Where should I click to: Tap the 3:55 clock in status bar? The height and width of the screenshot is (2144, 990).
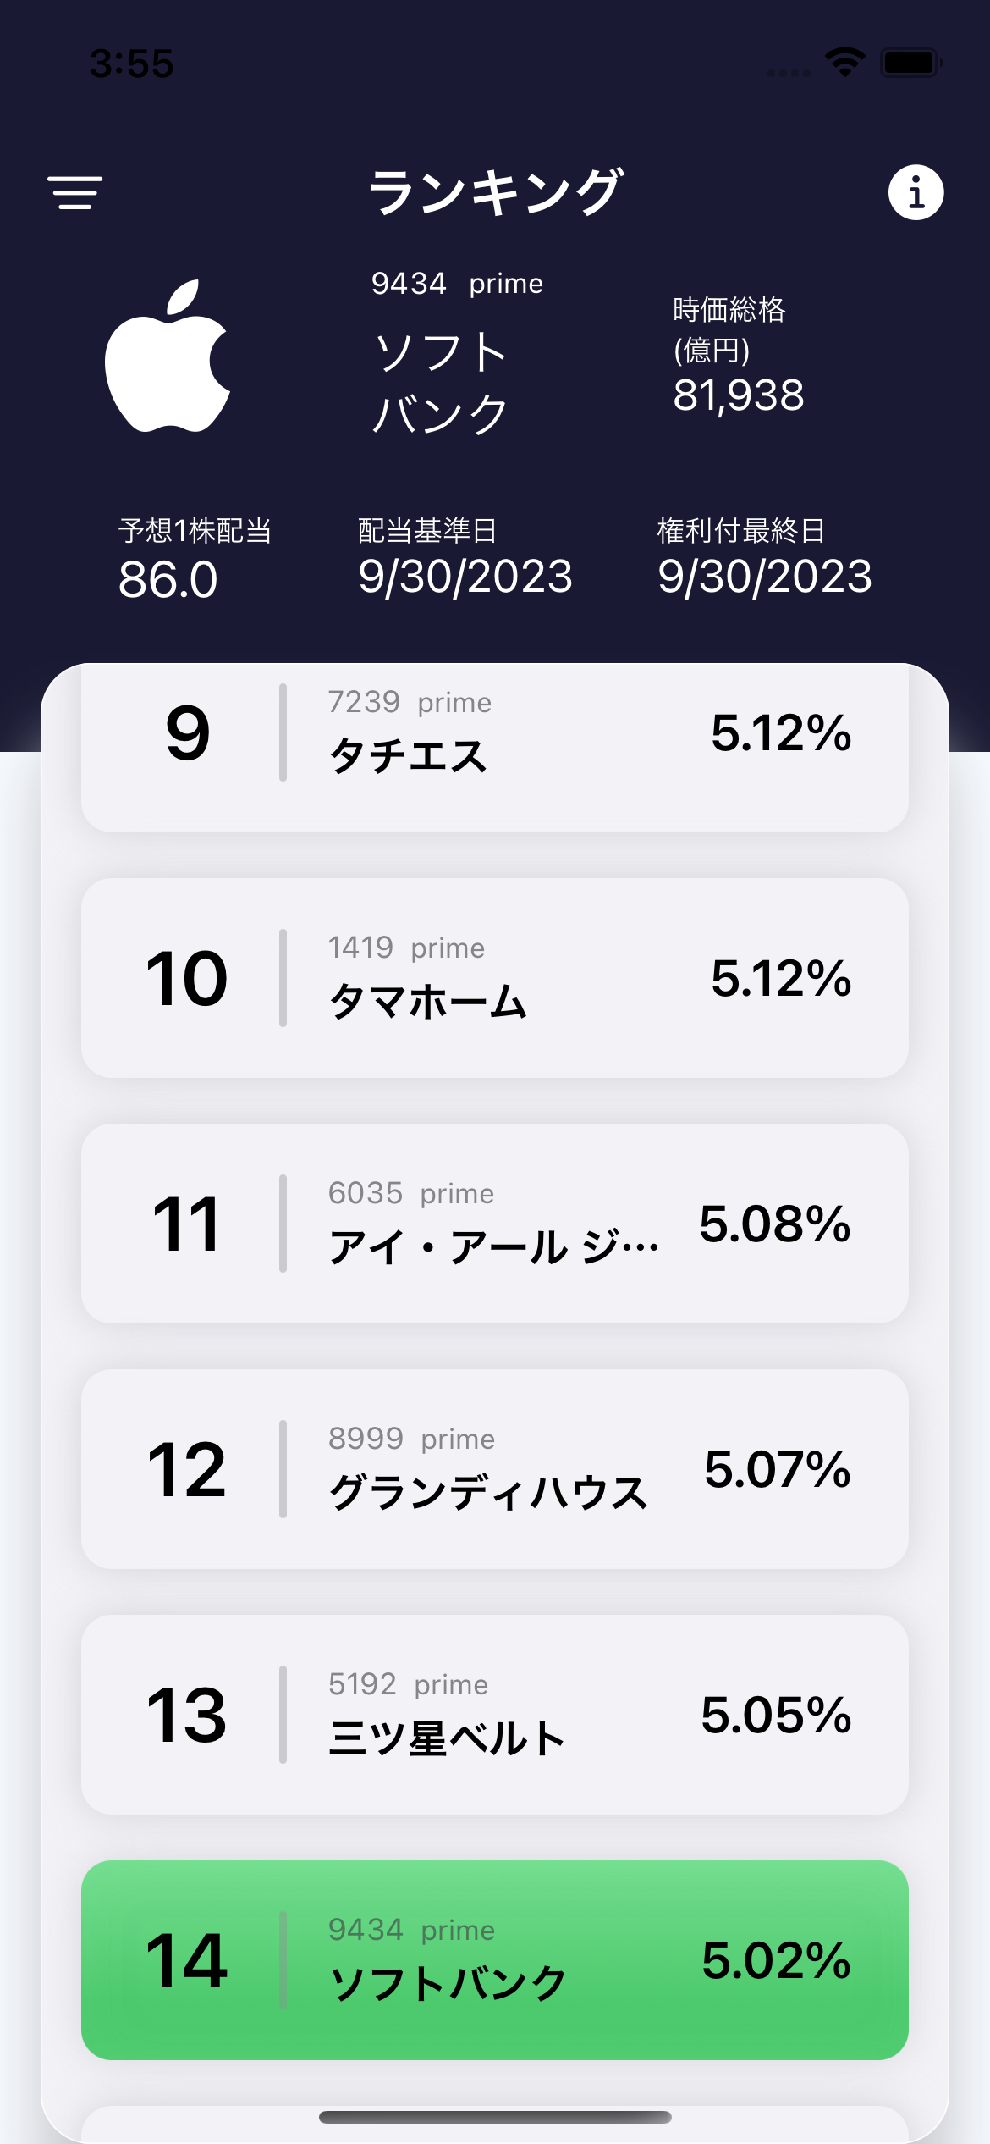pyautogui.click(x=132, y=64)
